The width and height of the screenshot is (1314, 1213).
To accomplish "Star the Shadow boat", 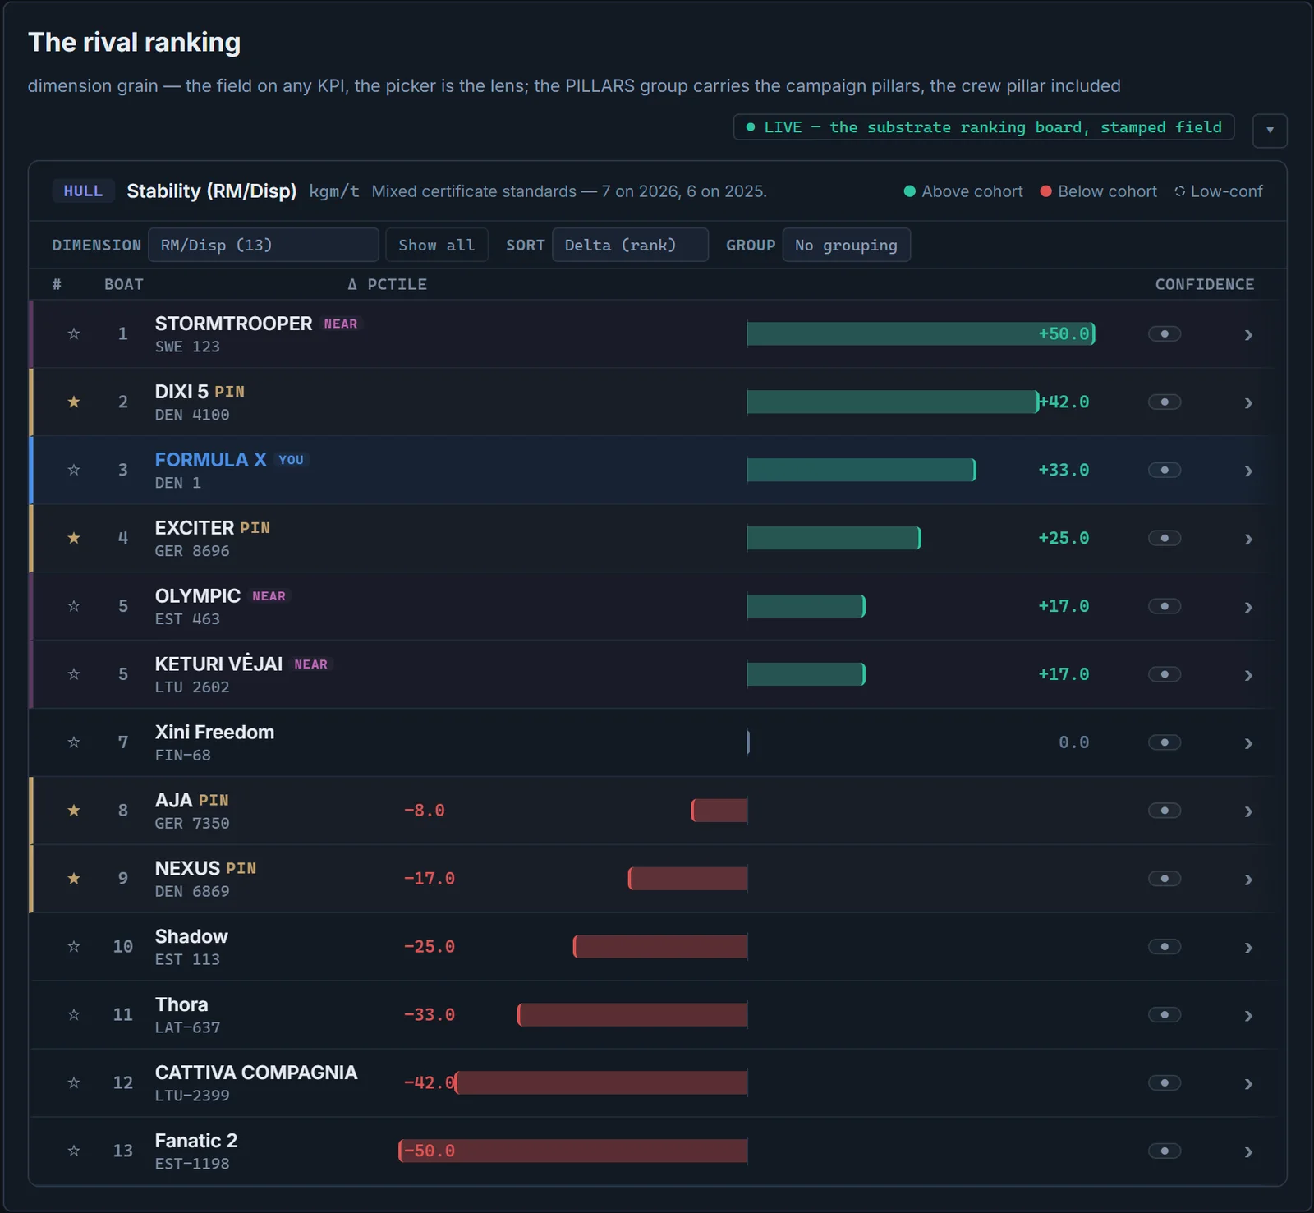I will [74, 947].
